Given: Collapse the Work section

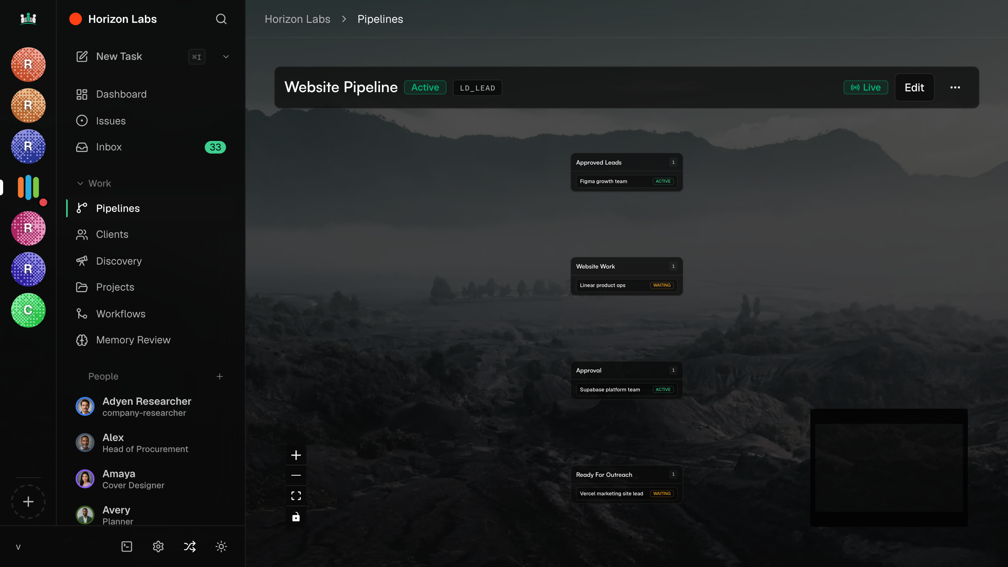Looking at the screenshot, I should pos(94,183).
